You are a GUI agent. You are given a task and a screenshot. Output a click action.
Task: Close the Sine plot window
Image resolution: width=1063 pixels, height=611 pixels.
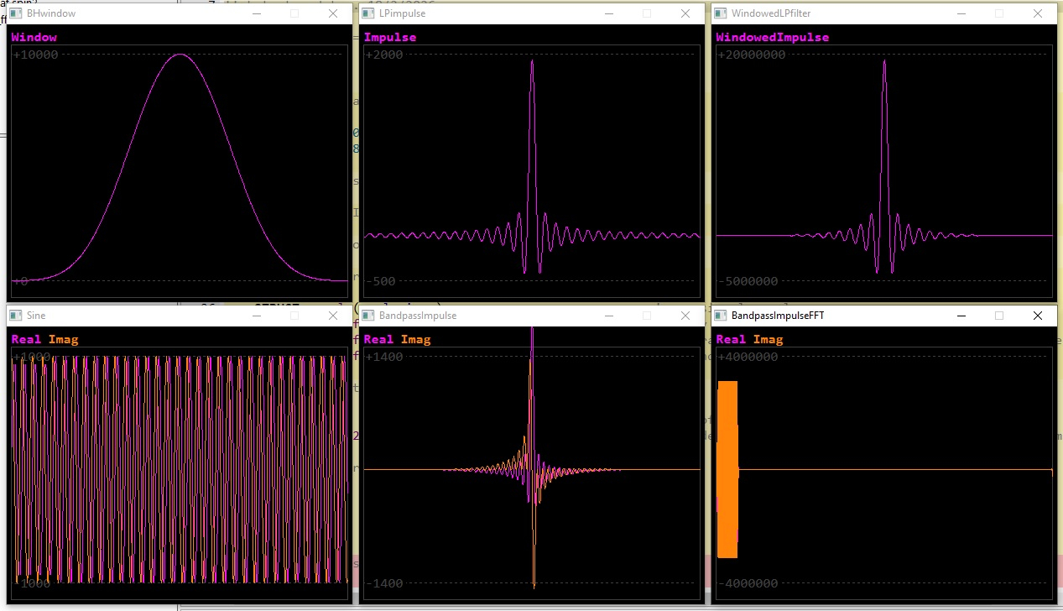click(333, 316)
